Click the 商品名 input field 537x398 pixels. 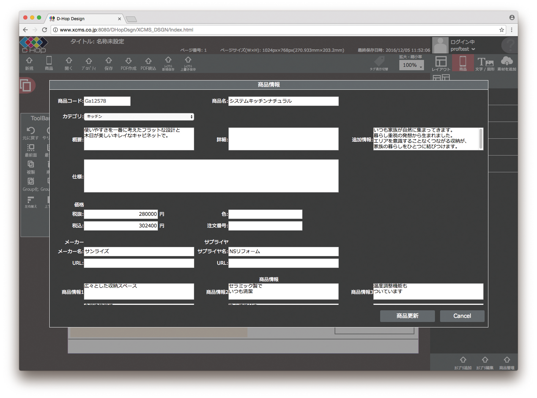click(x=284, y=101)
